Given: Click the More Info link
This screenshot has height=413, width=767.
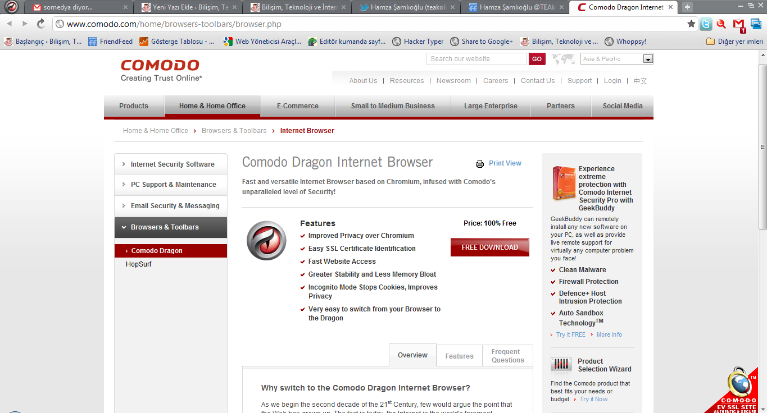Looking at the screenshot, I should [609, 334].
